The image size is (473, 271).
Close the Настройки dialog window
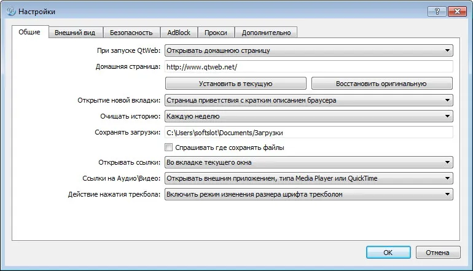point(457,12)
